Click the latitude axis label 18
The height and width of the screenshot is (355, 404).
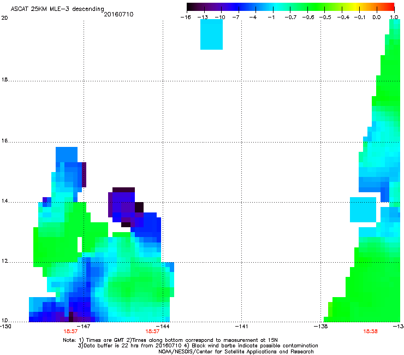pos(4,80)
